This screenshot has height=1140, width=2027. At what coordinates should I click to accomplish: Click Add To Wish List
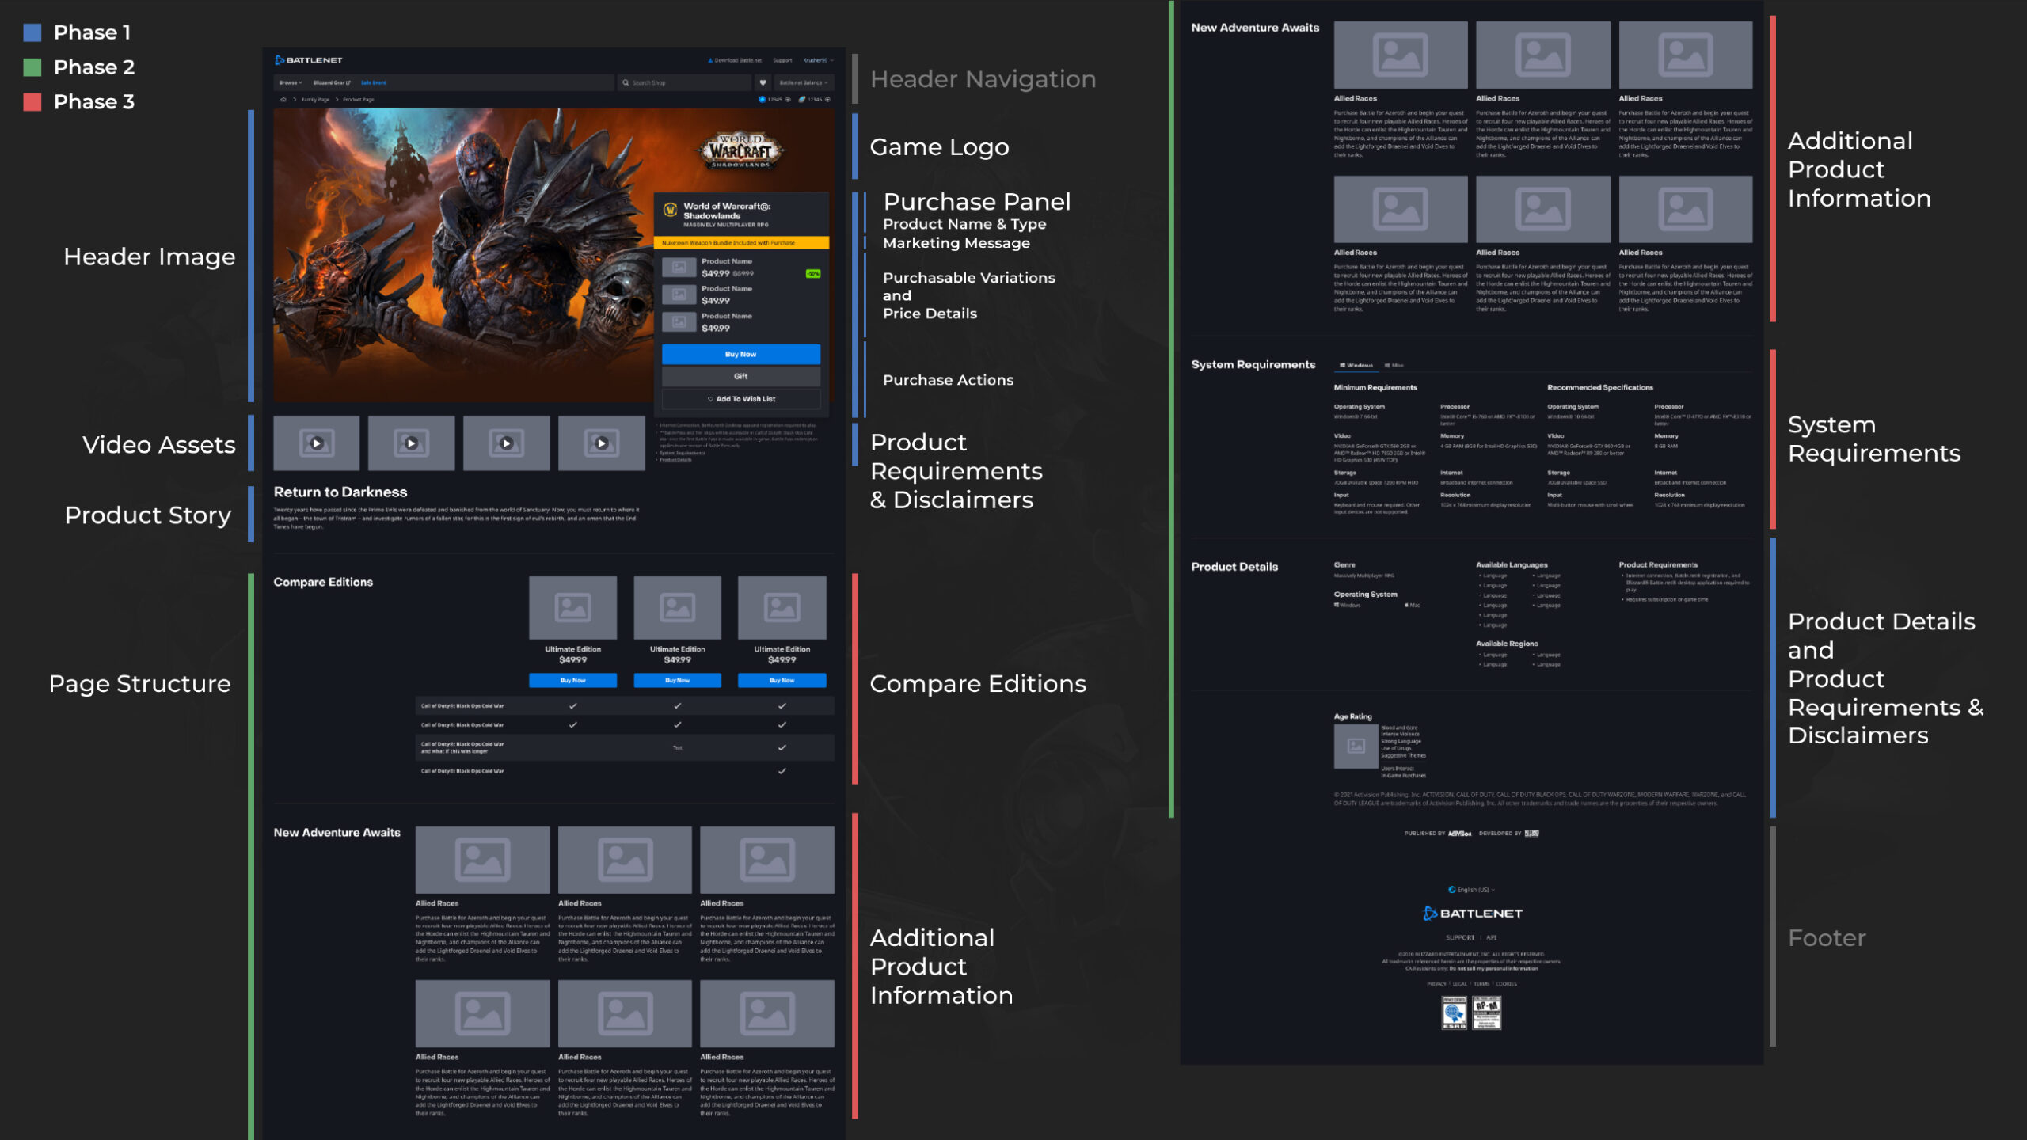(741, 399)
